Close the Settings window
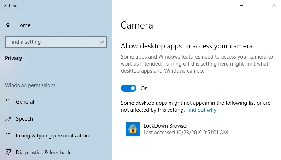Image resolution: width=281 pixels, height=160 pixels. pos(274,5)
